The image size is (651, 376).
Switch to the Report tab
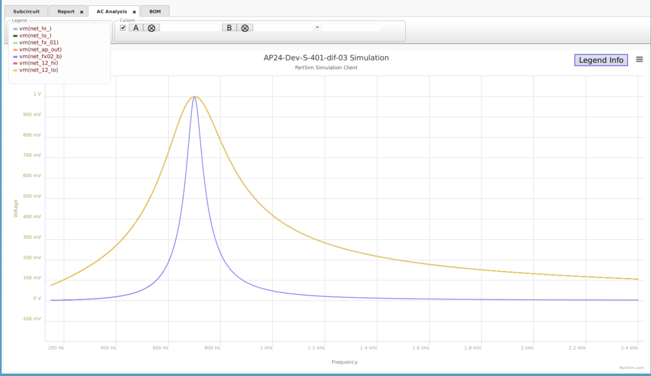(x=65, y=12)
